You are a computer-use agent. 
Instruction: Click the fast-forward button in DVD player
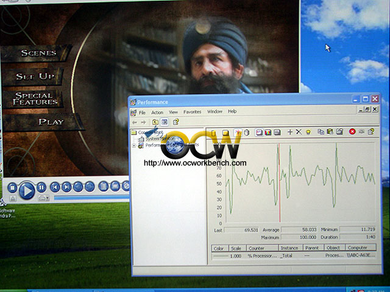[90, 187]
